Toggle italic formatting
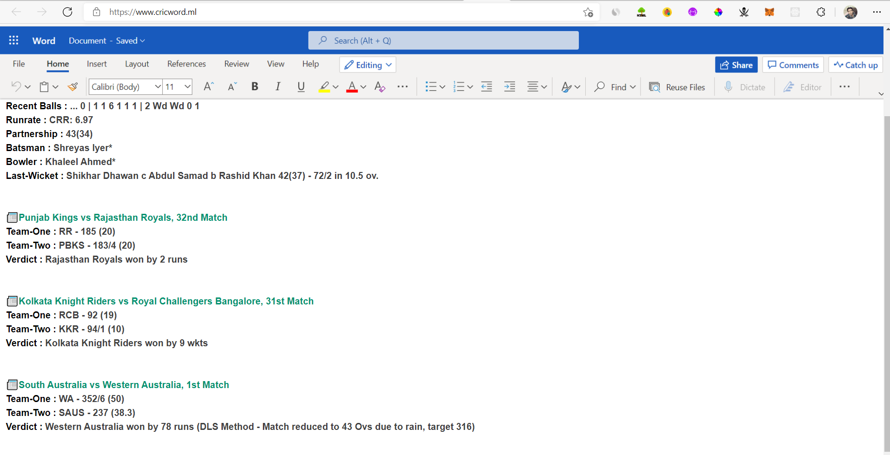This screenshot has height=455, width=890. (278, 86)
